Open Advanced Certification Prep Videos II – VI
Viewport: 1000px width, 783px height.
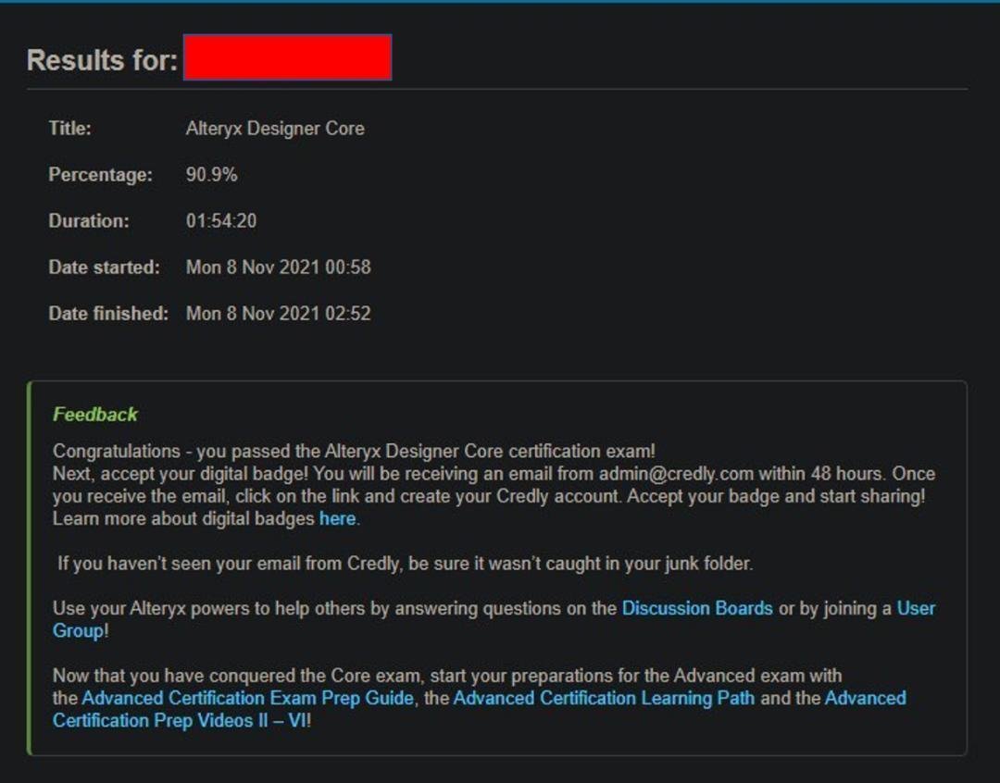(181, 721)
